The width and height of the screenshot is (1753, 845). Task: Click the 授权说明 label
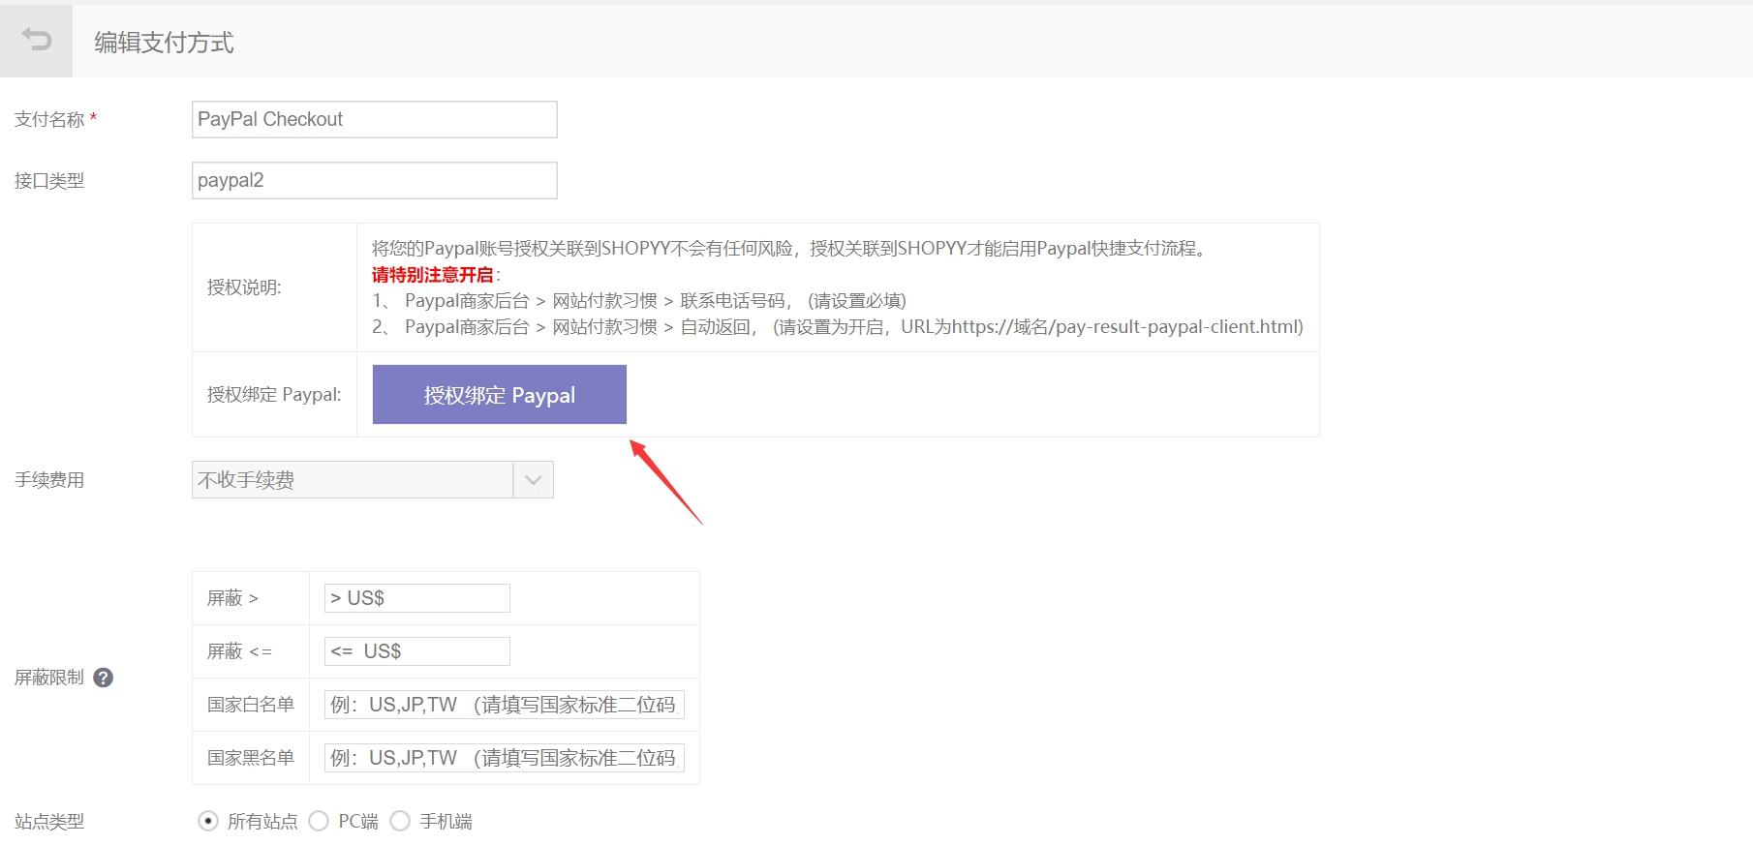click(x=244, y=287)
